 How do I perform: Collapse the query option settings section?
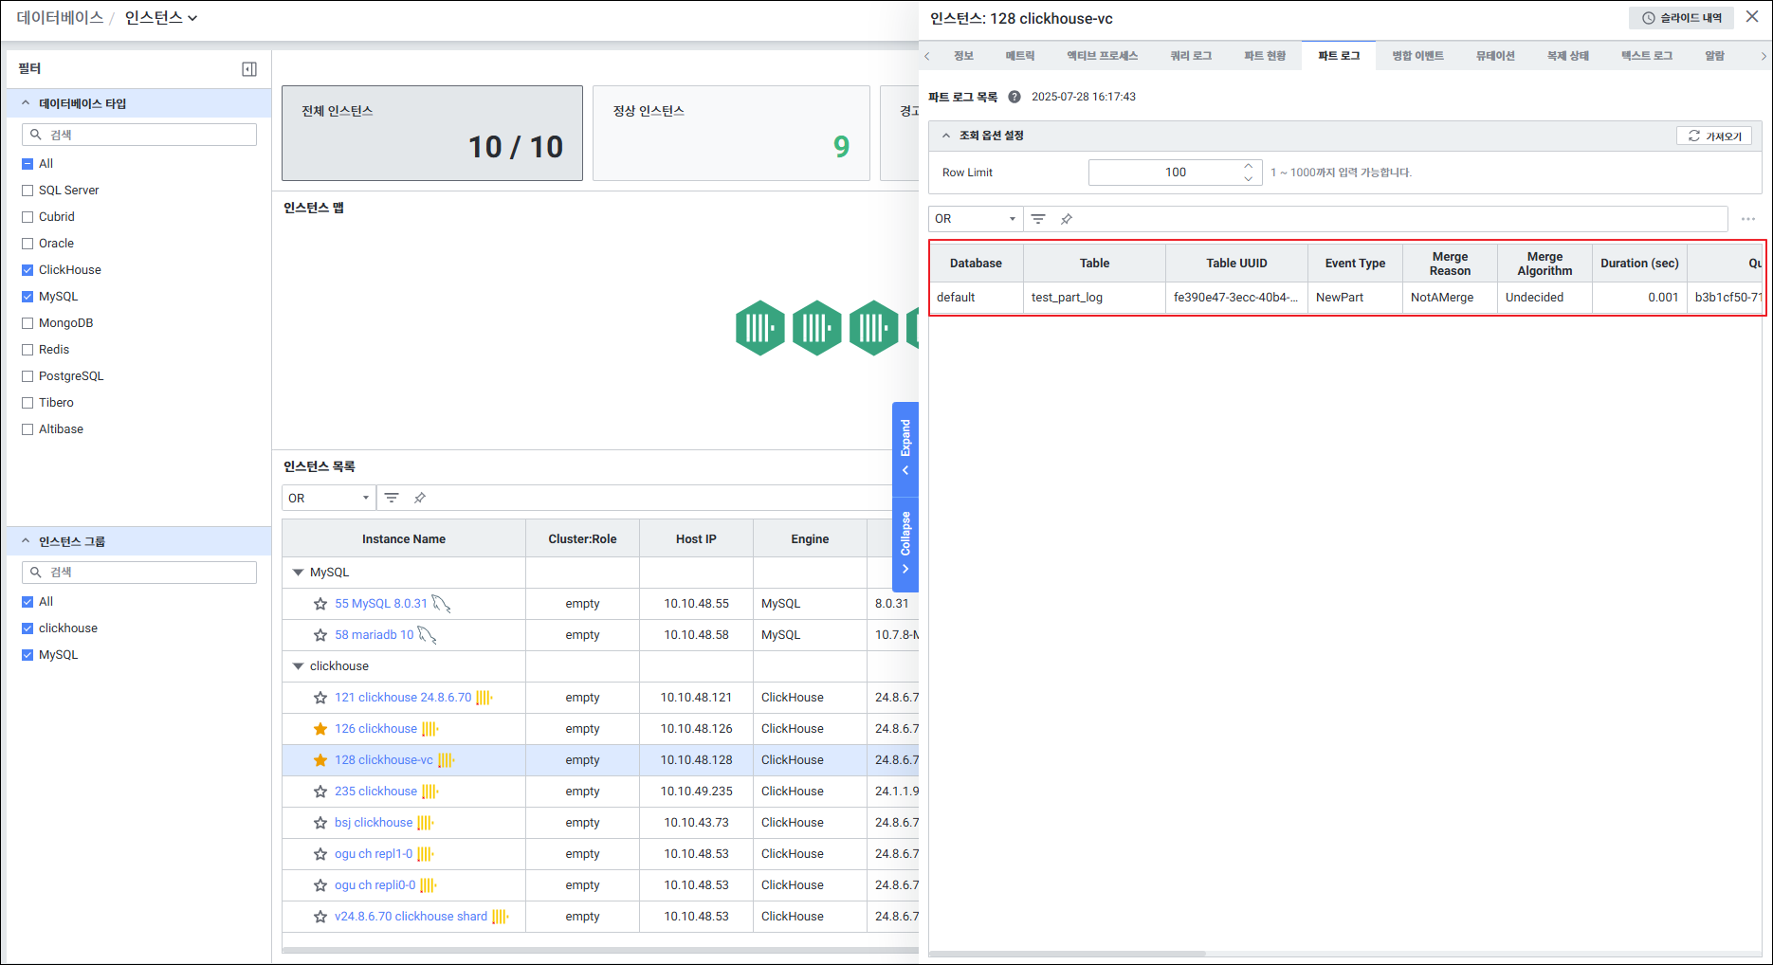coord(945,136)
